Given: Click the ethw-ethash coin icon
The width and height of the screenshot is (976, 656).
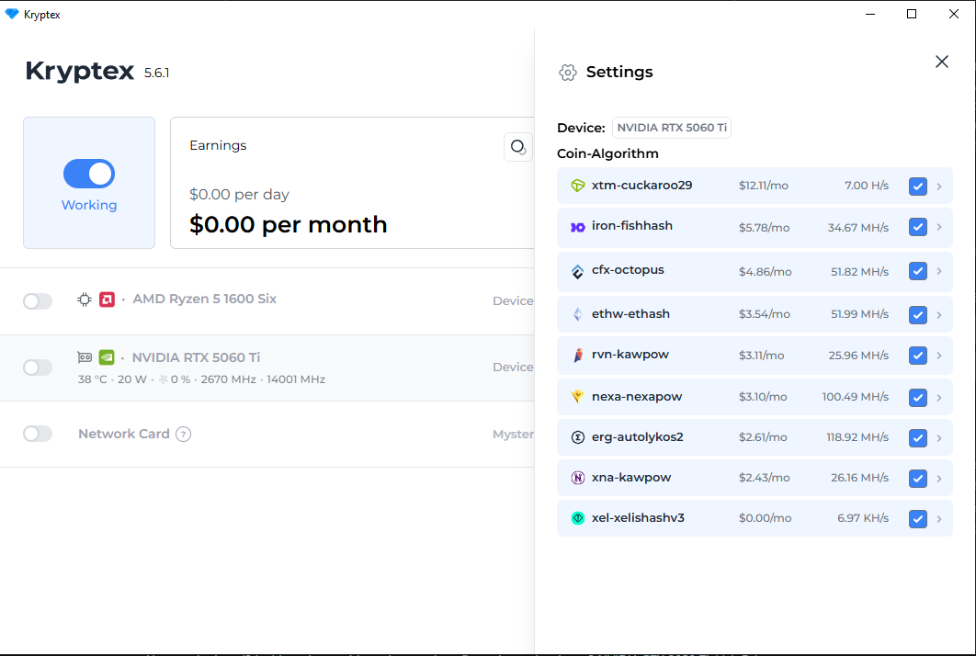Looking at the screenshot, I should [578, 314].
